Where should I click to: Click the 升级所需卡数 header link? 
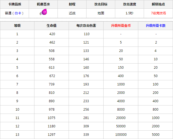pyautogui.click(x=156, y=26)
